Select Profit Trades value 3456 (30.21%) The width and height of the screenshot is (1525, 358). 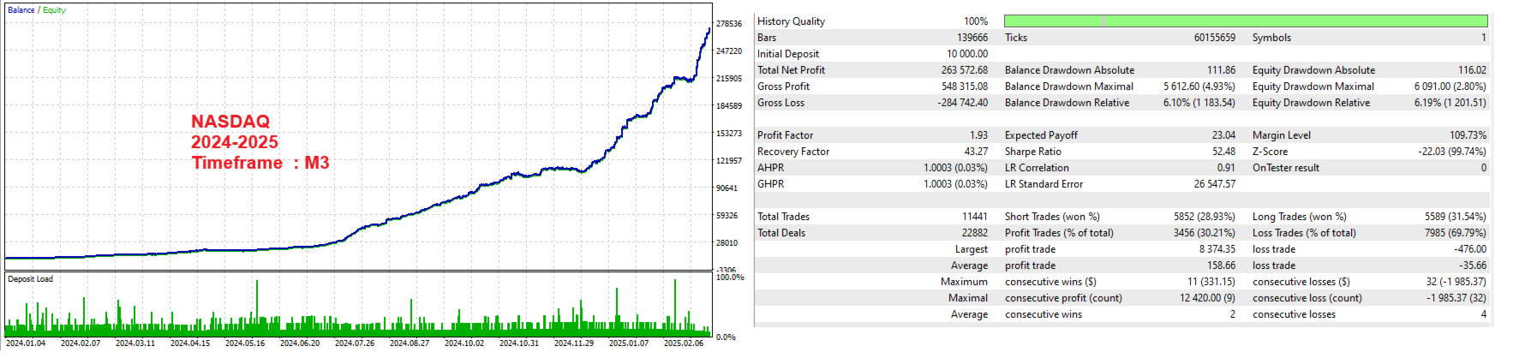click(1205, 233)
